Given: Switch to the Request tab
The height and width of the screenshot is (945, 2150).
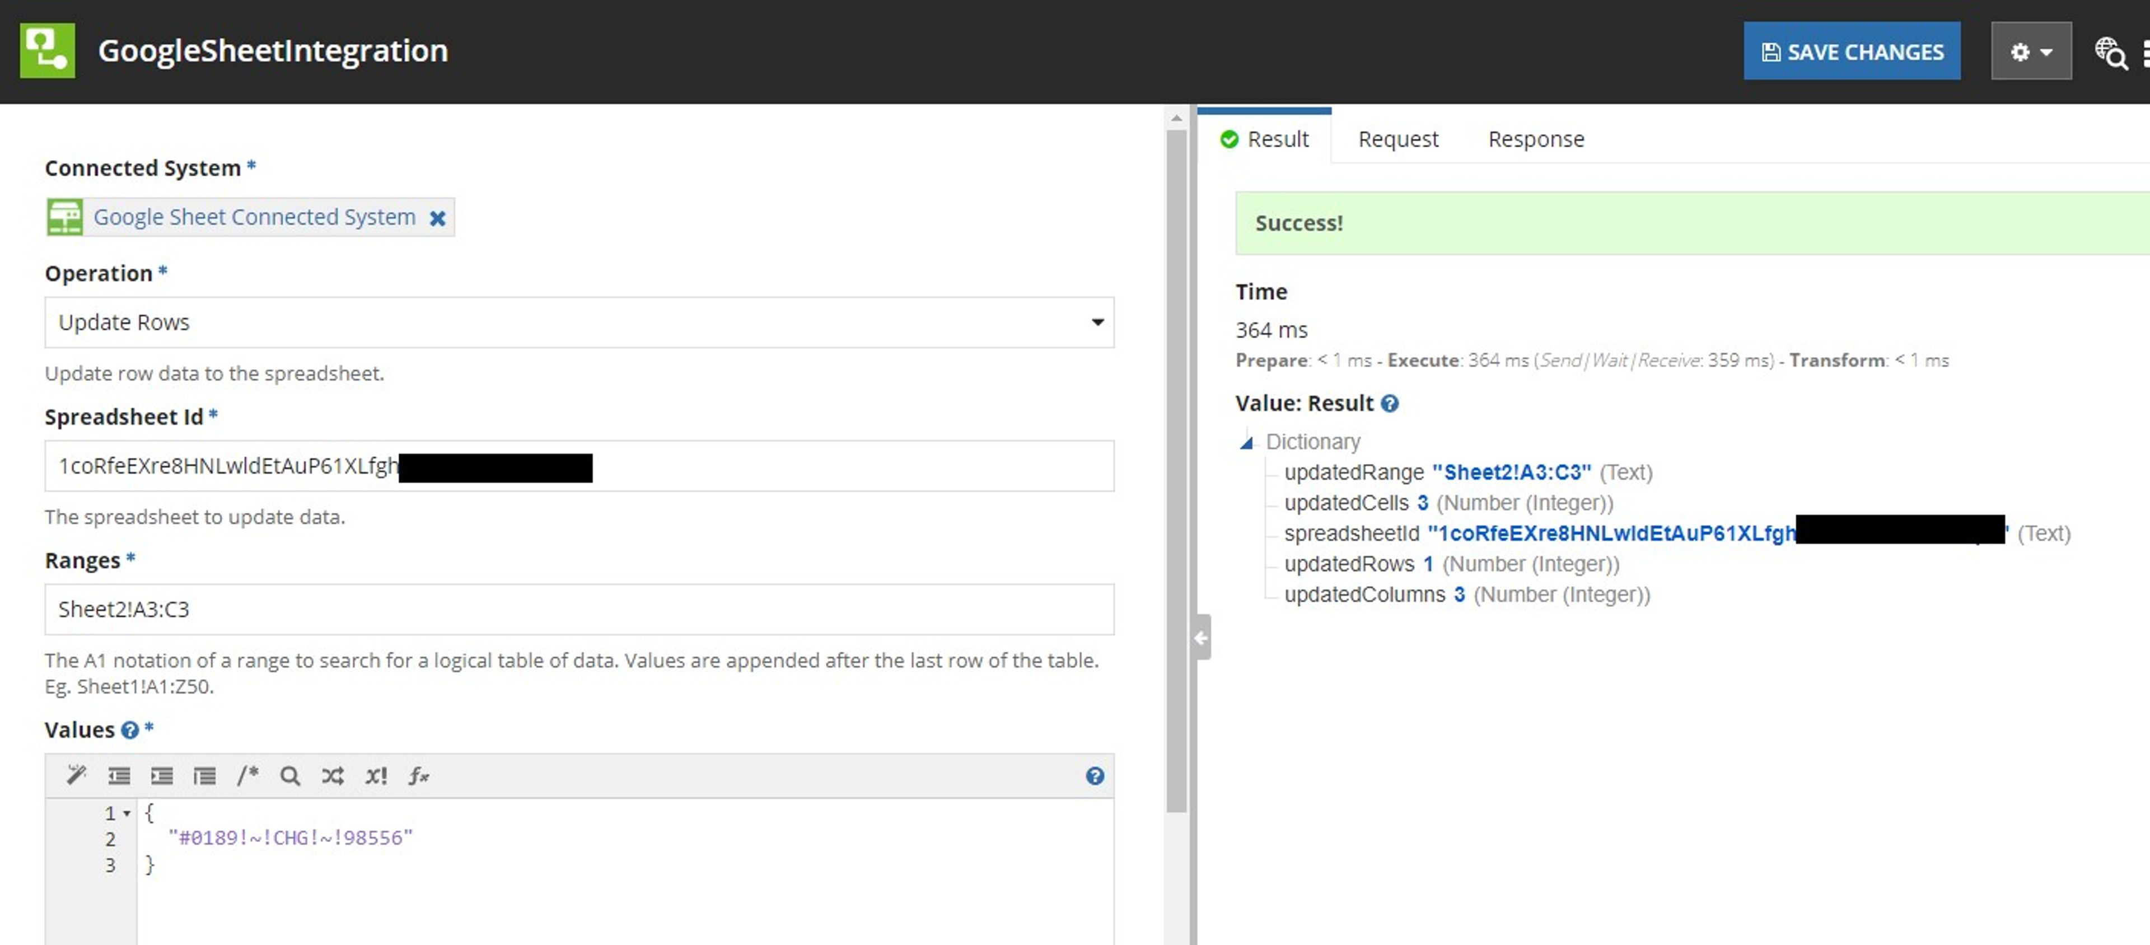Looking at the screenshot, I should point(1398,139).
